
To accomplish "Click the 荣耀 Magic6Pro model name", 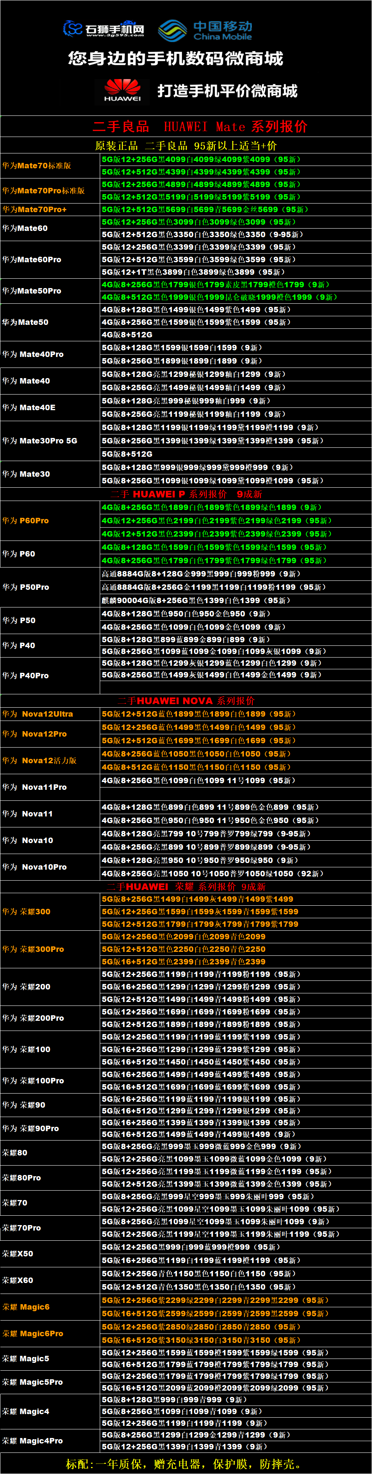I will pos(32,1333).
